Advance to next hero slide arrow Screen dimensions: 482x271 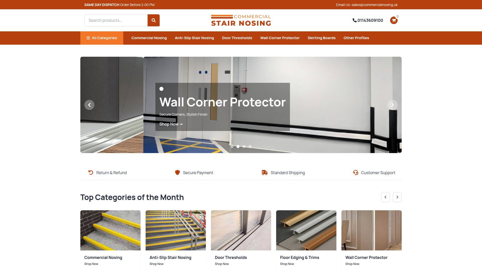click(393, 105)
